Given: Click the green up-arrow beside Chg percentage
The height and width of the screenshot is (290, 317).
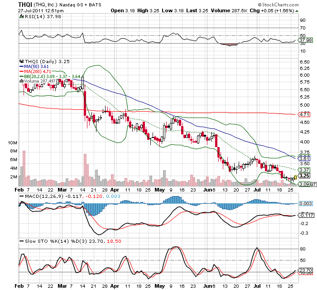Looking at the screenshot, I should point(297,11).
